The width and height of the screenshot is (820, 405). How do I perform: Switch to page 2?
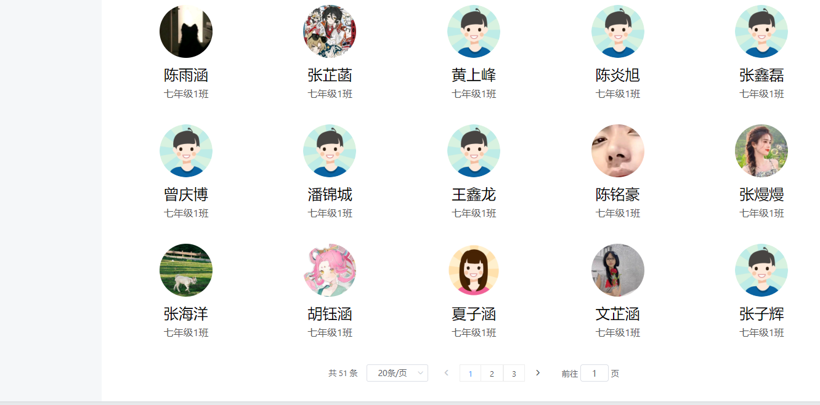coord(492,374)
